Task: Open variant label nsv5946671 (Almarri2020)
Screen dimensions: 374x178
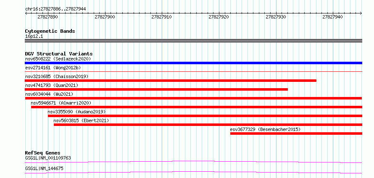Action: click(61, 103)
